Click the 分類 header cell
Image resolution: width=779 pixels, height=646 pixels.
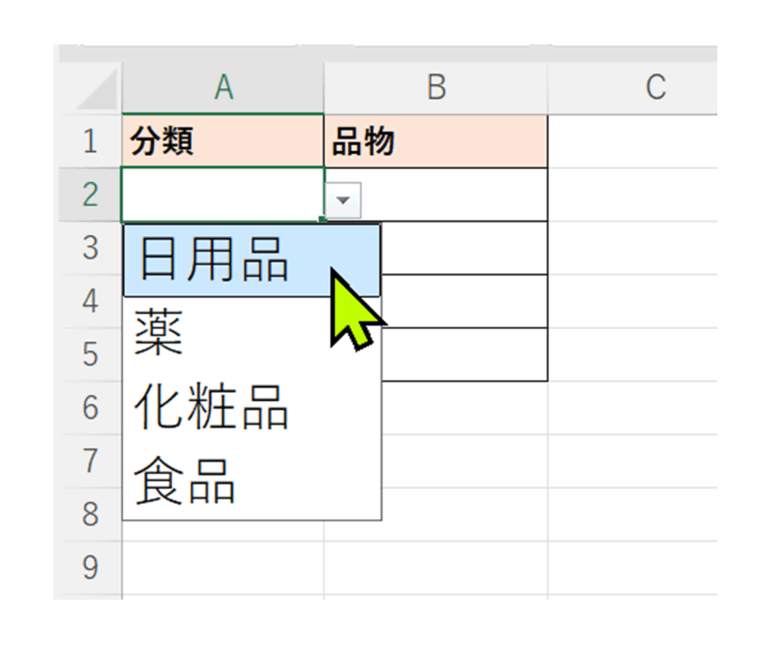tap(223, 141)
